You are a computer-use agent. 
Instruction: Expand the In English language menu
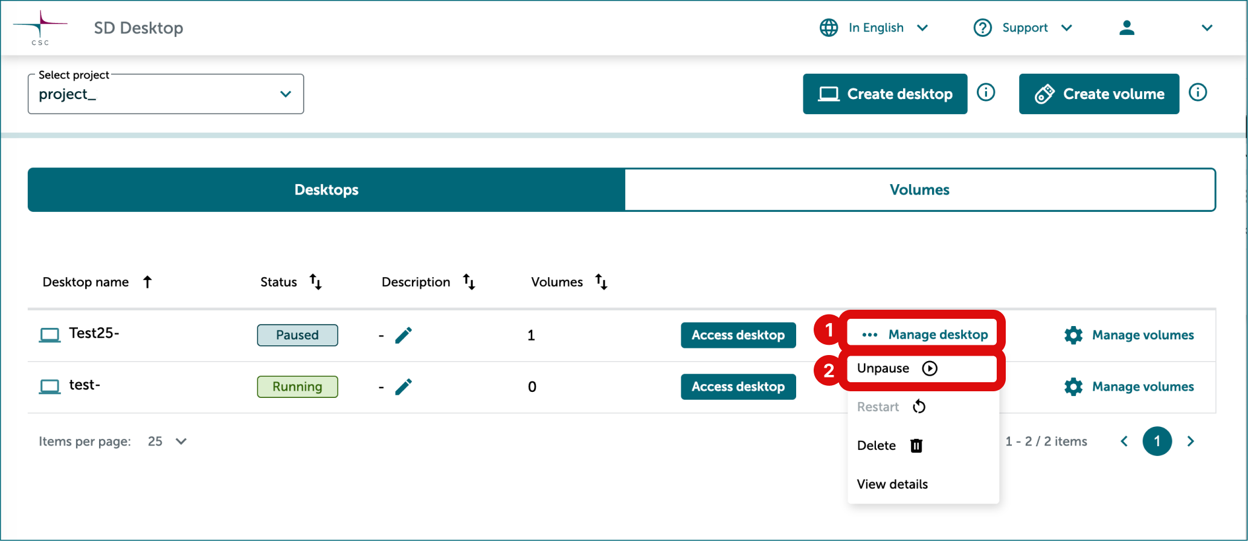922,28
